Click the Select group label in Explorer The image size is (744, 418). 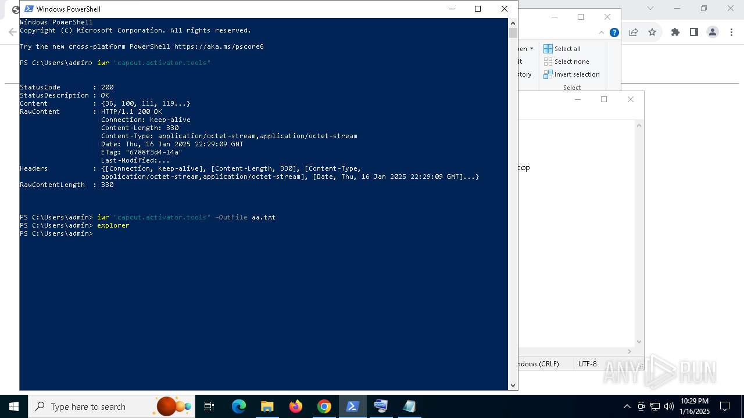coord(572,88)
